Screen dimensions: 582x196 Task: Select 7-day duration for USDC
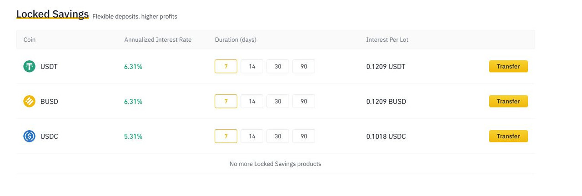click(x=226, y=136)
